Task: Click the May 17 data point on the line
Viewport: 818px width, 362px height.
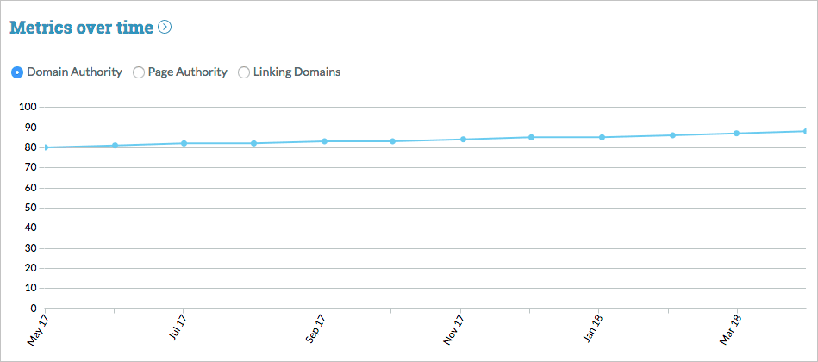Action: click(x=46, y=147)
